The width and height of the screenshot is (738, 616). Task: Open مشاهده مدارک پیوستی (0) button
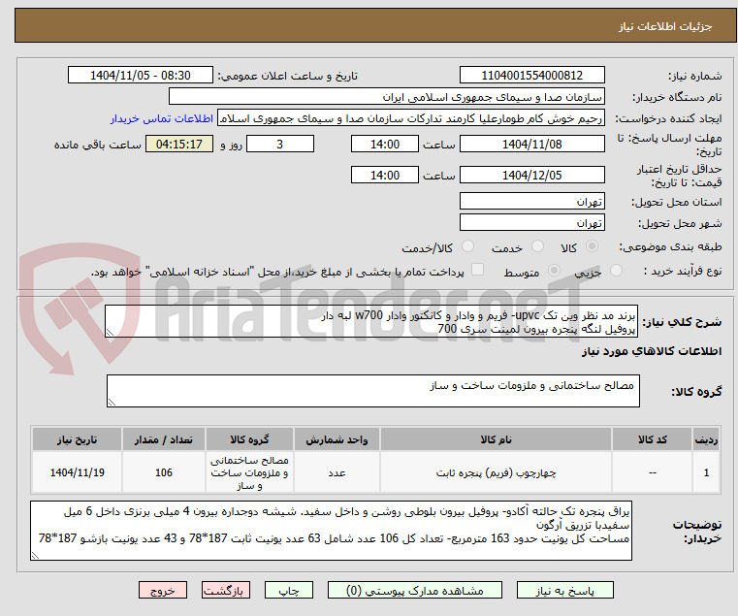pyautogui.click(x=415, y=590)
